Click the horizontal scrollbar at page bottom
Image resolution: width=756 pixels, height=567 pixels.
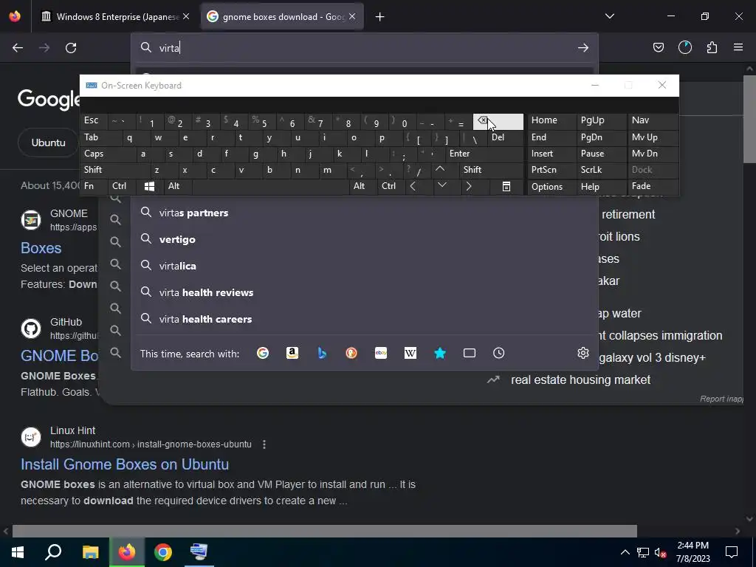coord(325,531)
